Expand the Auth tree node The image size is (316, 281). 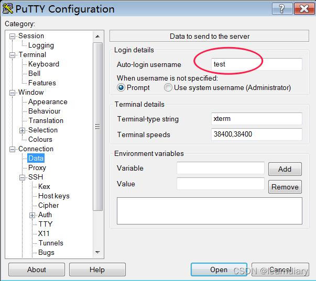pyautogui.click(x=32, y=215)
